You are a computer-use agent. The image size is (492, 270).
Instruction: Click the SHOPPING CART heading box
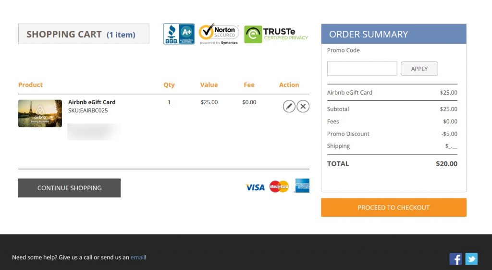84,34
